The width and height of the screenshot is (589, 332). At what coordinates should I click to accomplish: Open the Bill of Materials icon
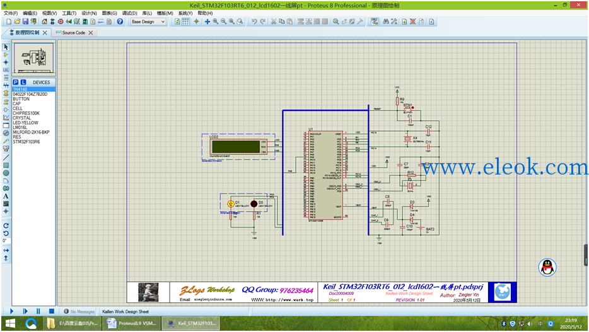pos(93,22)
